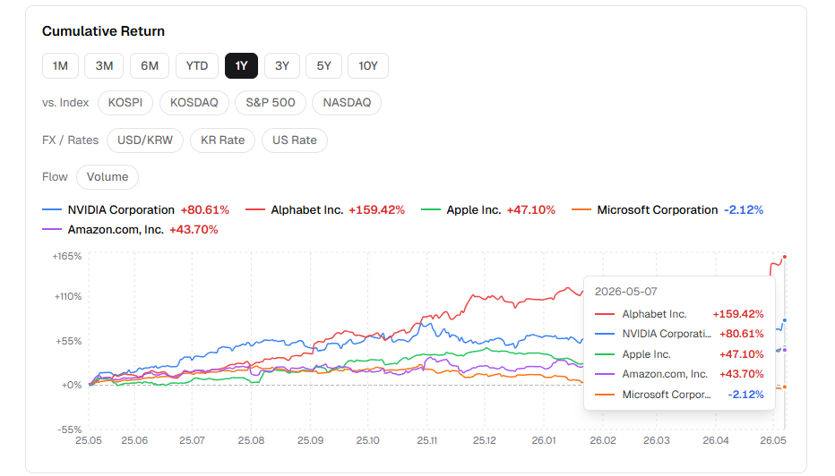Click the 26.01 x-axis label
Viewport: 835px width, 476px height.
(x=543, y=440)
